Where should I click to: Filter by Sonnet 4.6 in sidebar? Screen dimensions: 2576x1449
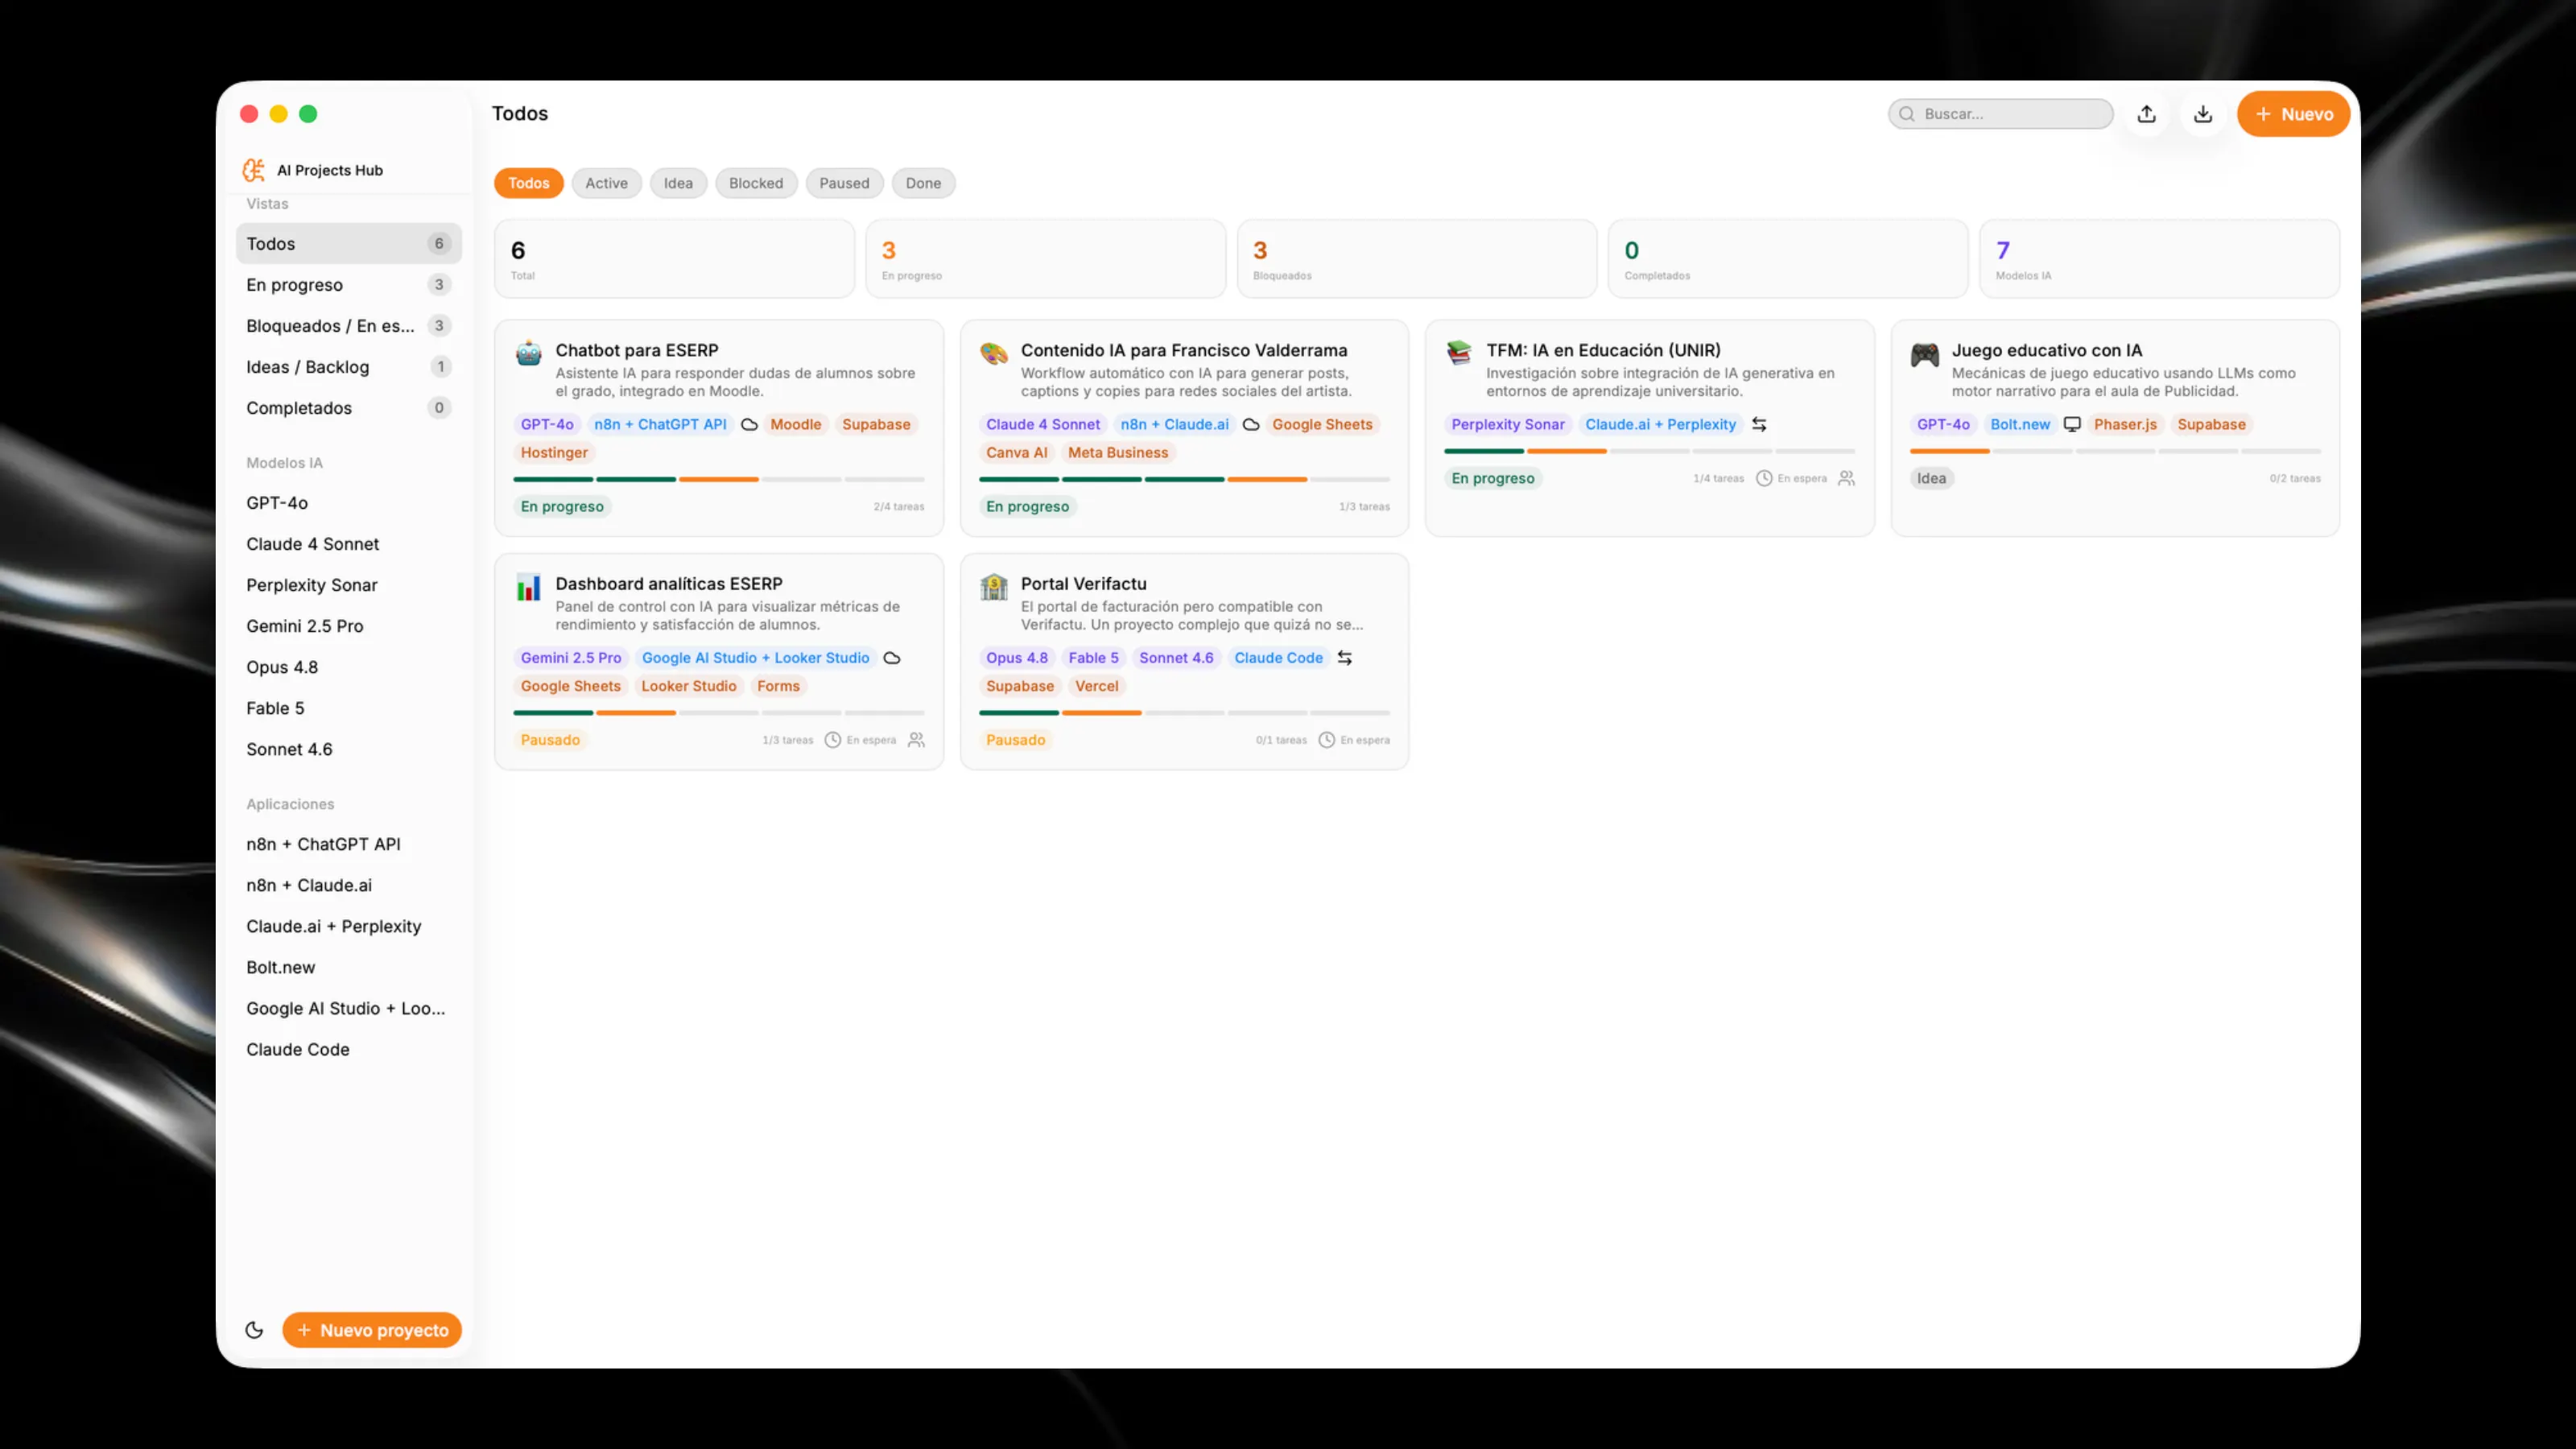click(x=348, y=749)
